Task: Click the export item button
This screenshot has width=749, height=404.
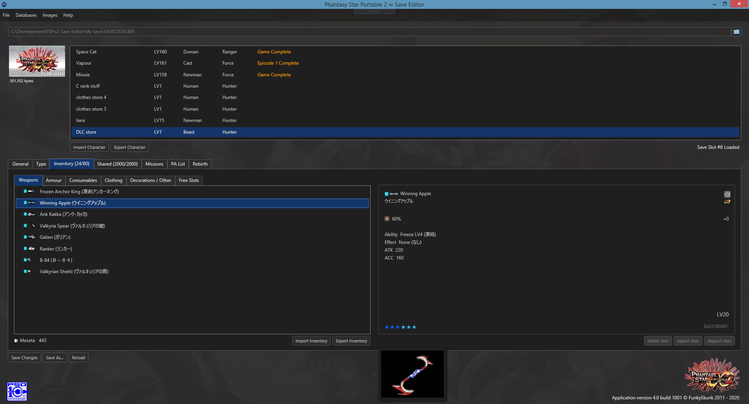Action: pos(688,341)
